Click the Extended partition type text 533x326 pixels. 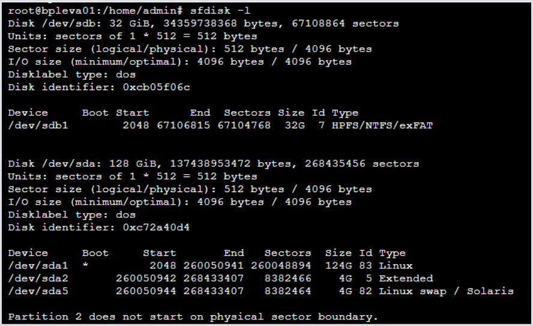pos(406,278)
